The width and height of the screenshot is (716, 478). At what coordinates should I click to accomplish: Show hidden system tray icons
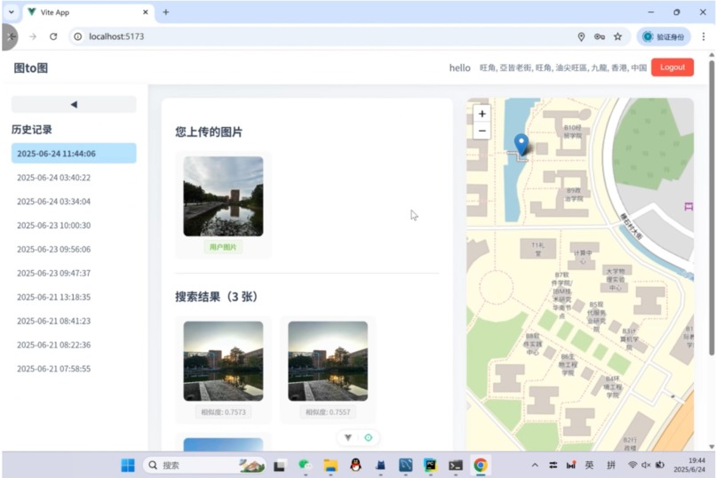click(x=535, y=466)
